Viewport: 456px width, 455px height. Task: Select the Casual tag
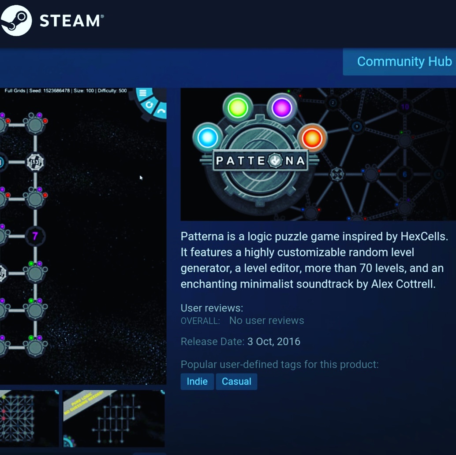236,381
